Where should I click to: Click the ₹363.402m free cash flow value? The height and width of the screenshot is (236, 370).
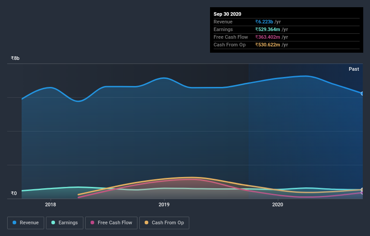[x=268, y=37]
